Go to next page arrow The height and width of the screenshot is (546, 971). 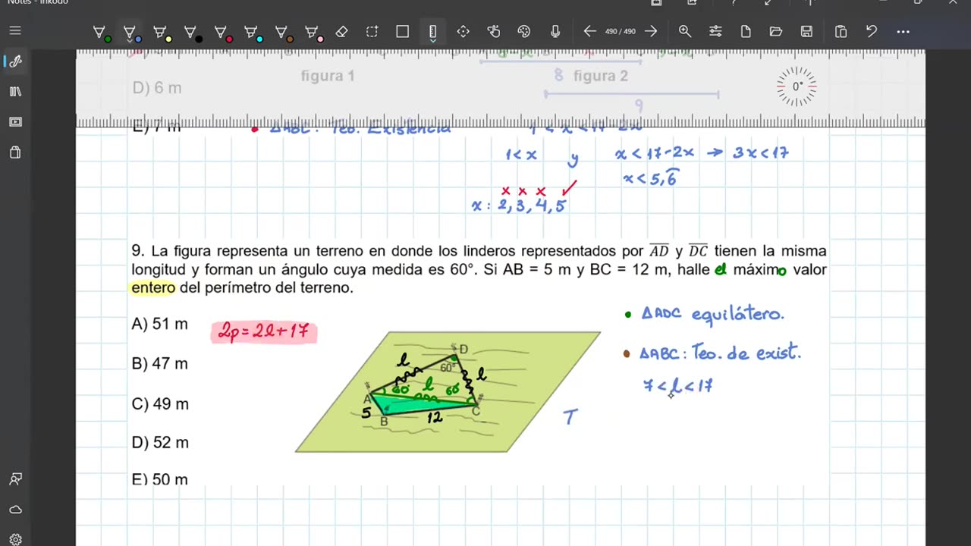tap(651, 32)
